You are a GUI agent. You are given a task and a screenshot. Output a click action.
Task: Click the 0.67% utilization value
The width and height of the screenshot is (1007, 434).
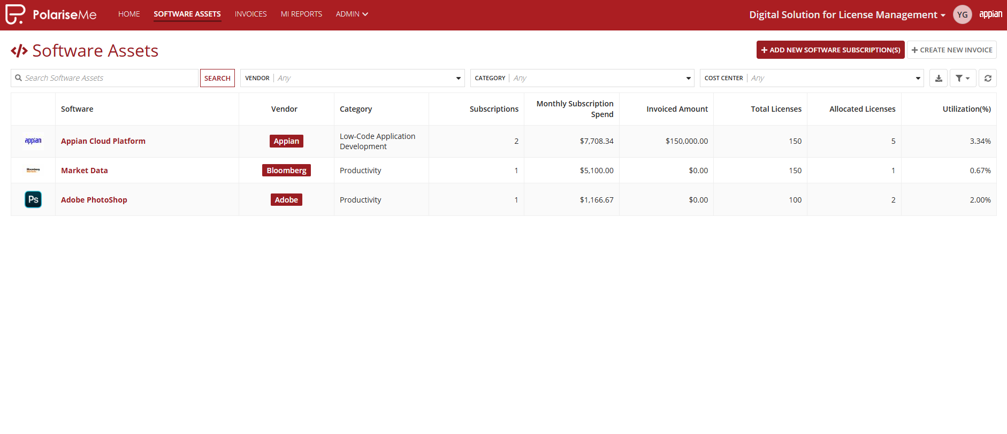[x=980, y=170]
